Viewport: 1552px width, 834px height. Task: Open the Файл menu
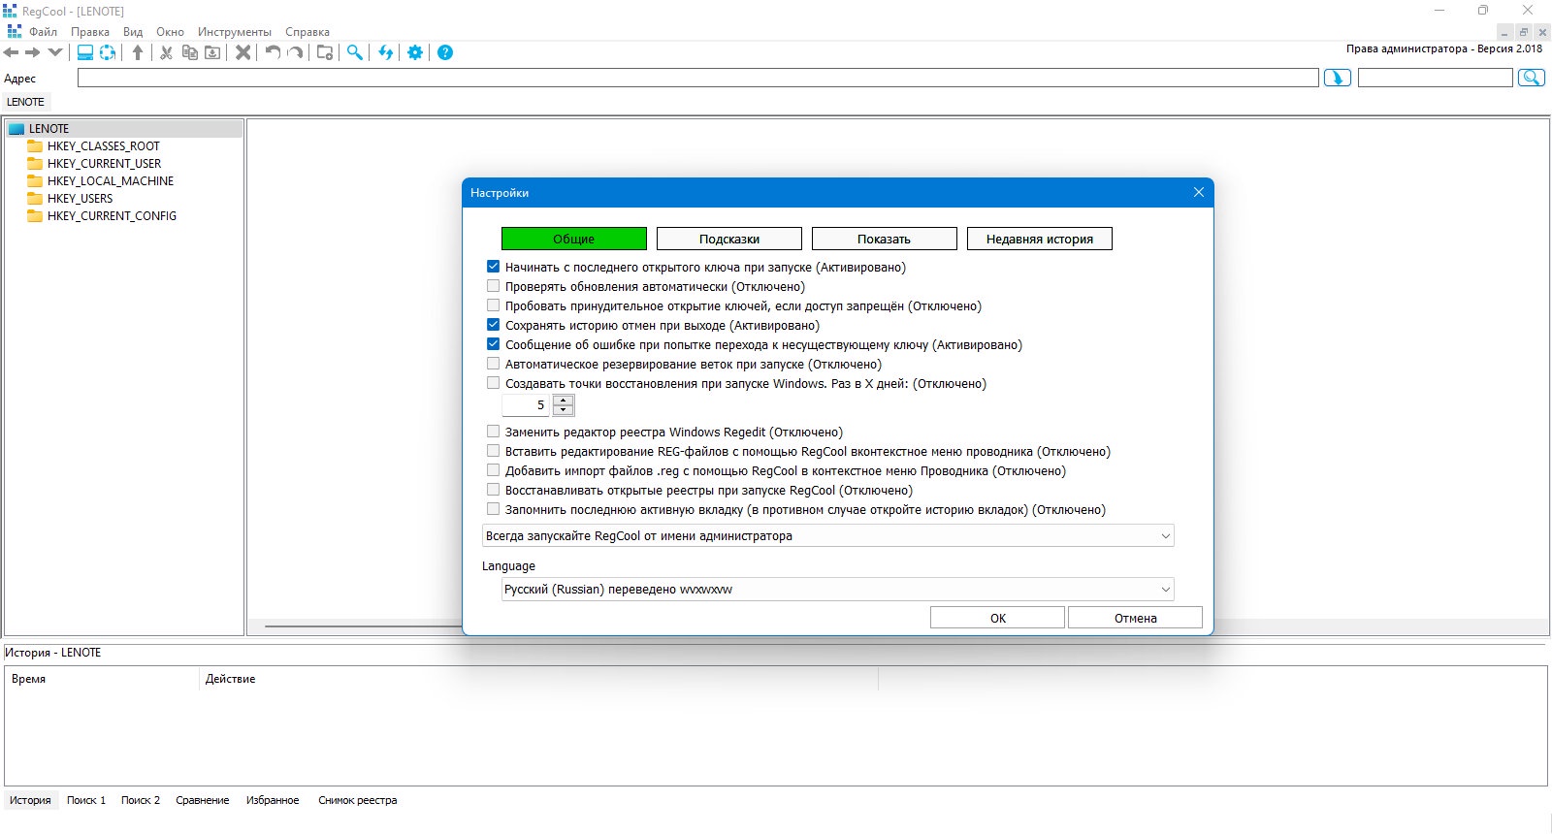click(x=43, y=32)
